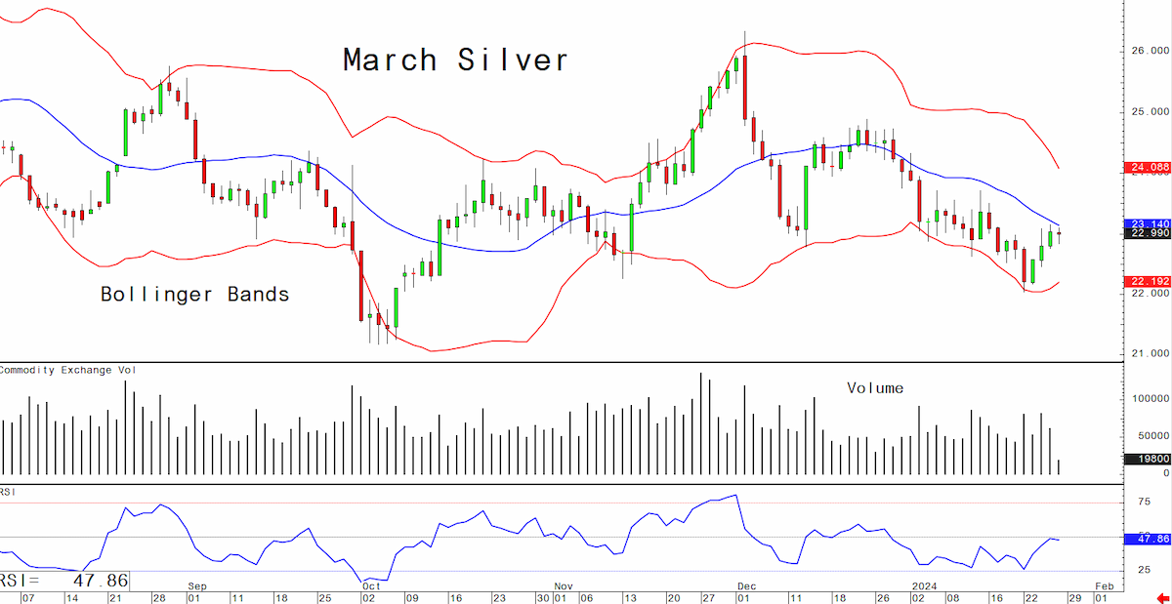Click the 19800 volume value tag
The height and width of the screenshot is (604, 1172).
pyautogui.click(x=1148, y=459)
